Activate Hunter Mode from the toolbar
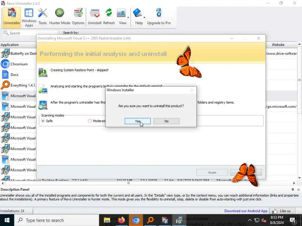302x226 pixels. click(x=60, y=17)
